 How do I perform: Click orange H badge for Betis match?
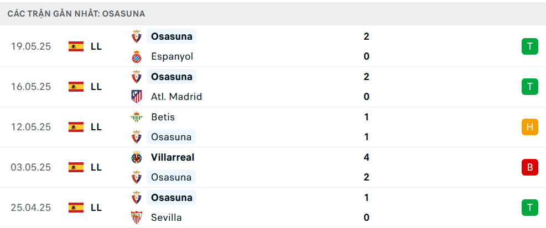pyautogui.click(x=529, y=127)
